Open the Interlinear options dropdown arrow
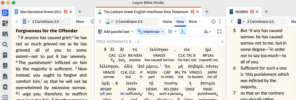 point(162,32)
